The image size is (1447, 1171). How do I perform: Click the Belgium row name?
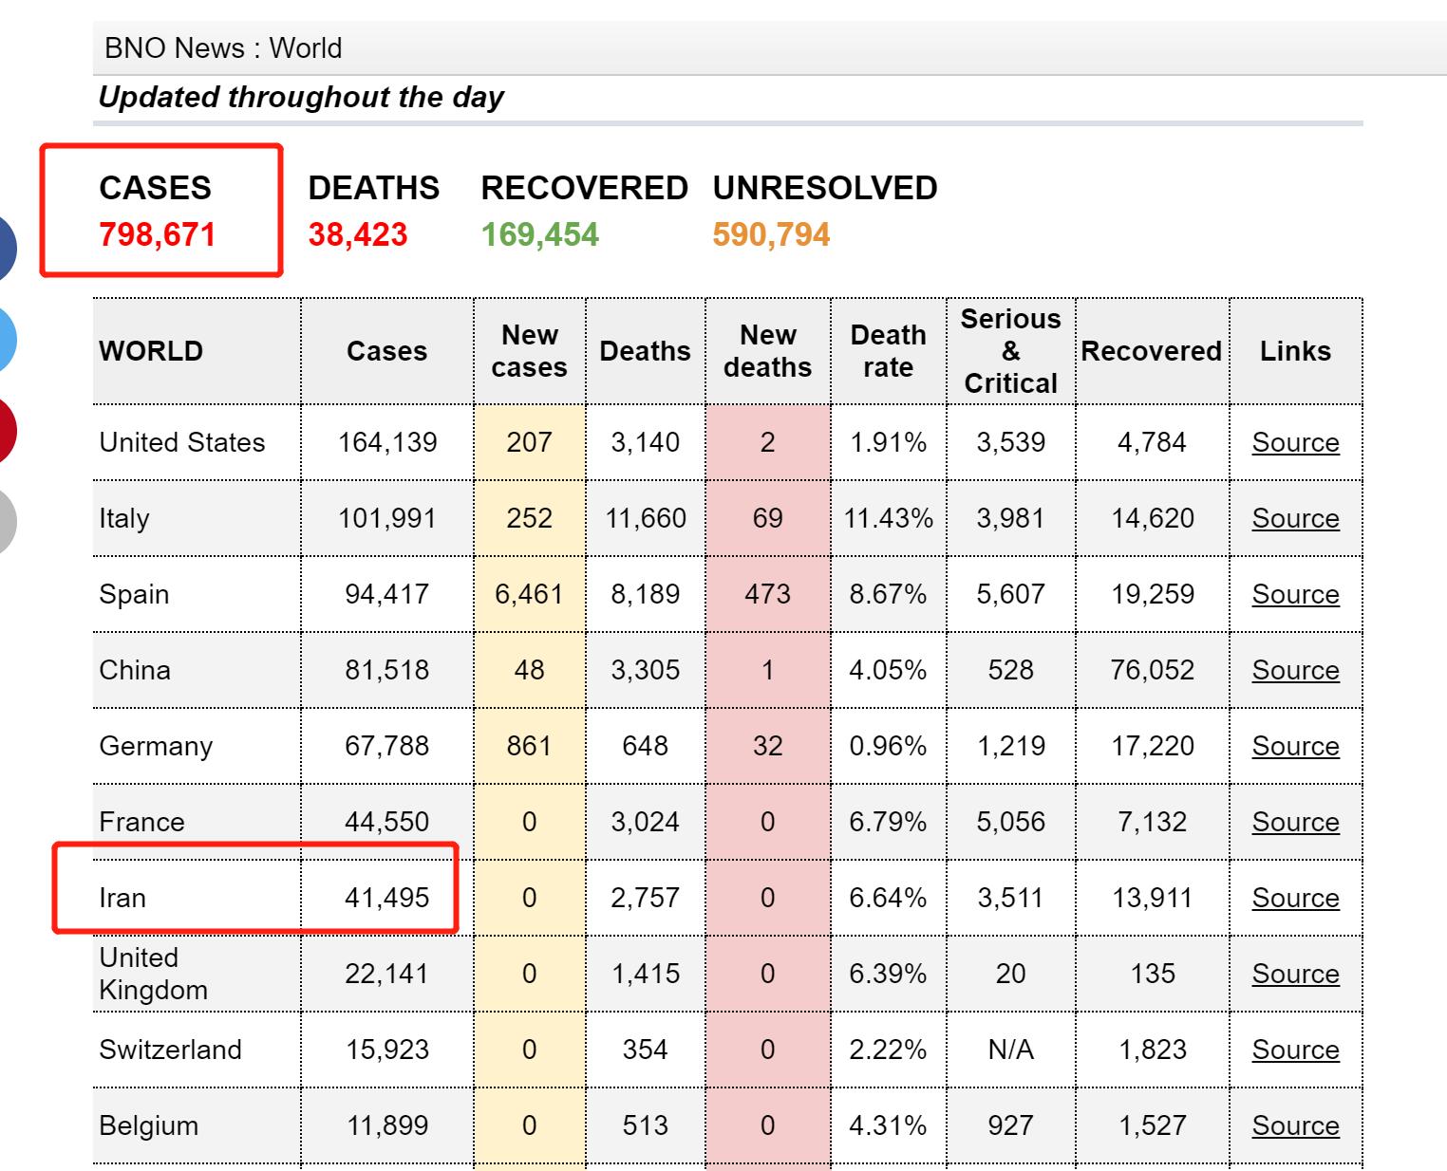(x=149, y=1125)
